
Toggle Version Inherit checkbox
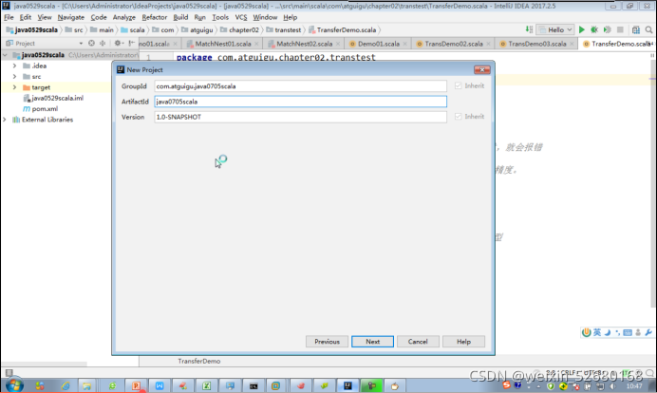(458, 117)
